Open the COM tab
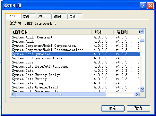The width and height of the screenshot is (156, 116). 29,17
